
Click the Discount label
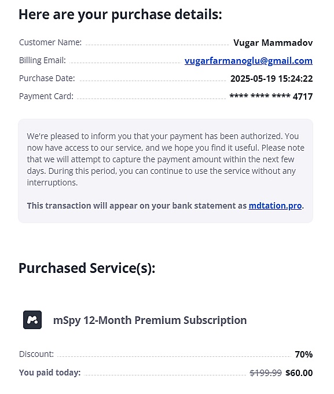point(36,354)
